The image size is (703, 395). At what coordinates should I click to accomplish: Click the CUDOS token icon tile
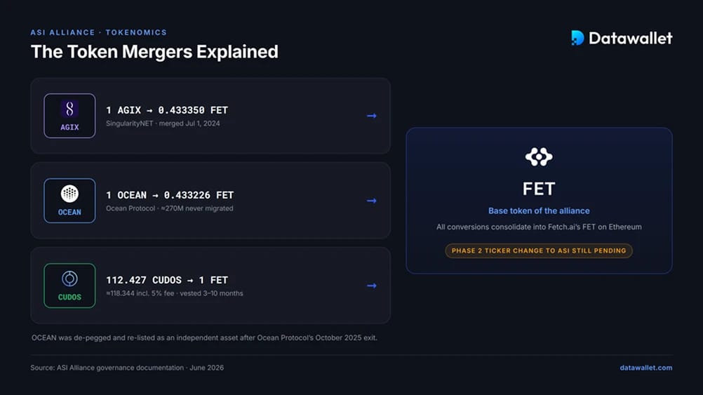coord(69,286)
